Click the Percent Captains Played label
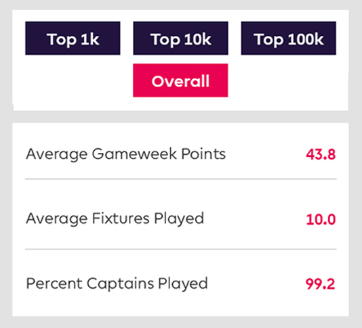This screenshot has height=328, width=362. [x=117, y=283]
